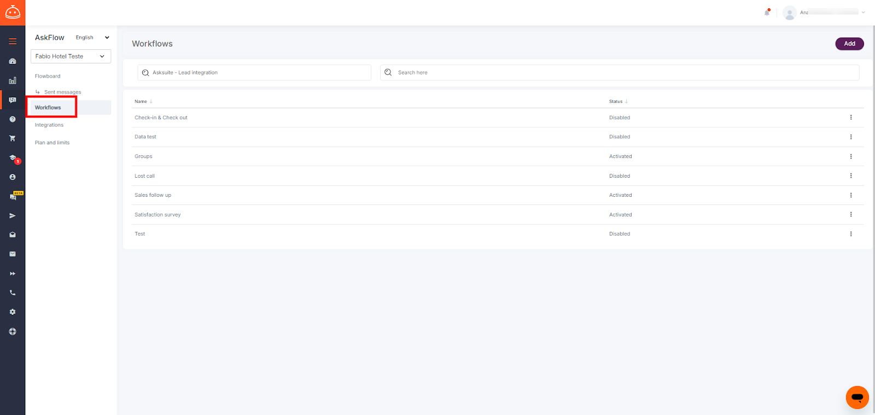Expand the Fabio Hotel Teste selector
875x415 pixels.
coord(71,56)
